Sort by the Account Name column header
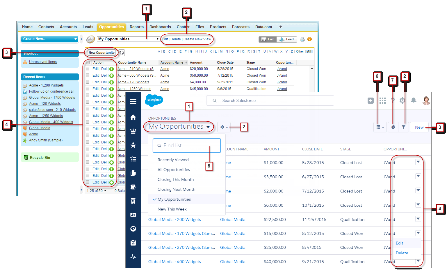 coord(172,62)
